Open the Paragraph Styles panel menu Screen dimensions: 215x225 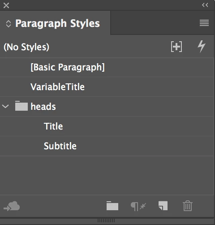204,23
